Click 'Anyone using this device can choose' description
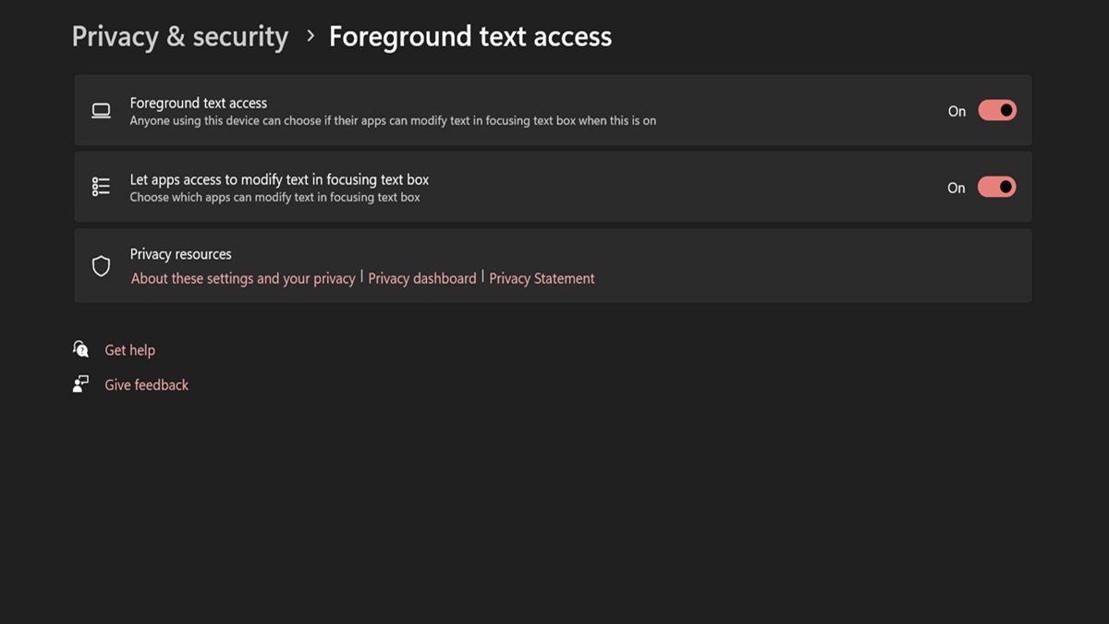This screenshot has height=624, width=1109. (x=393, y=120)
